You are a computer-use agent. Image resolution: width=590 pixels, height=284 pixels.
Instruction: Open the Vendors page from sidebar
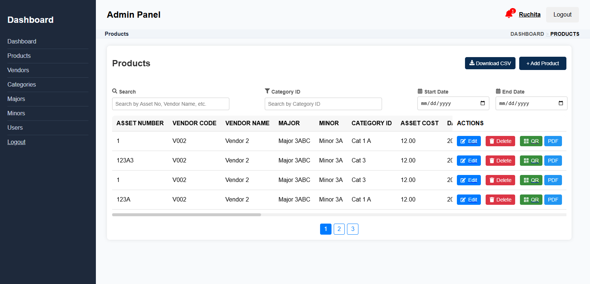coord(18,70)
